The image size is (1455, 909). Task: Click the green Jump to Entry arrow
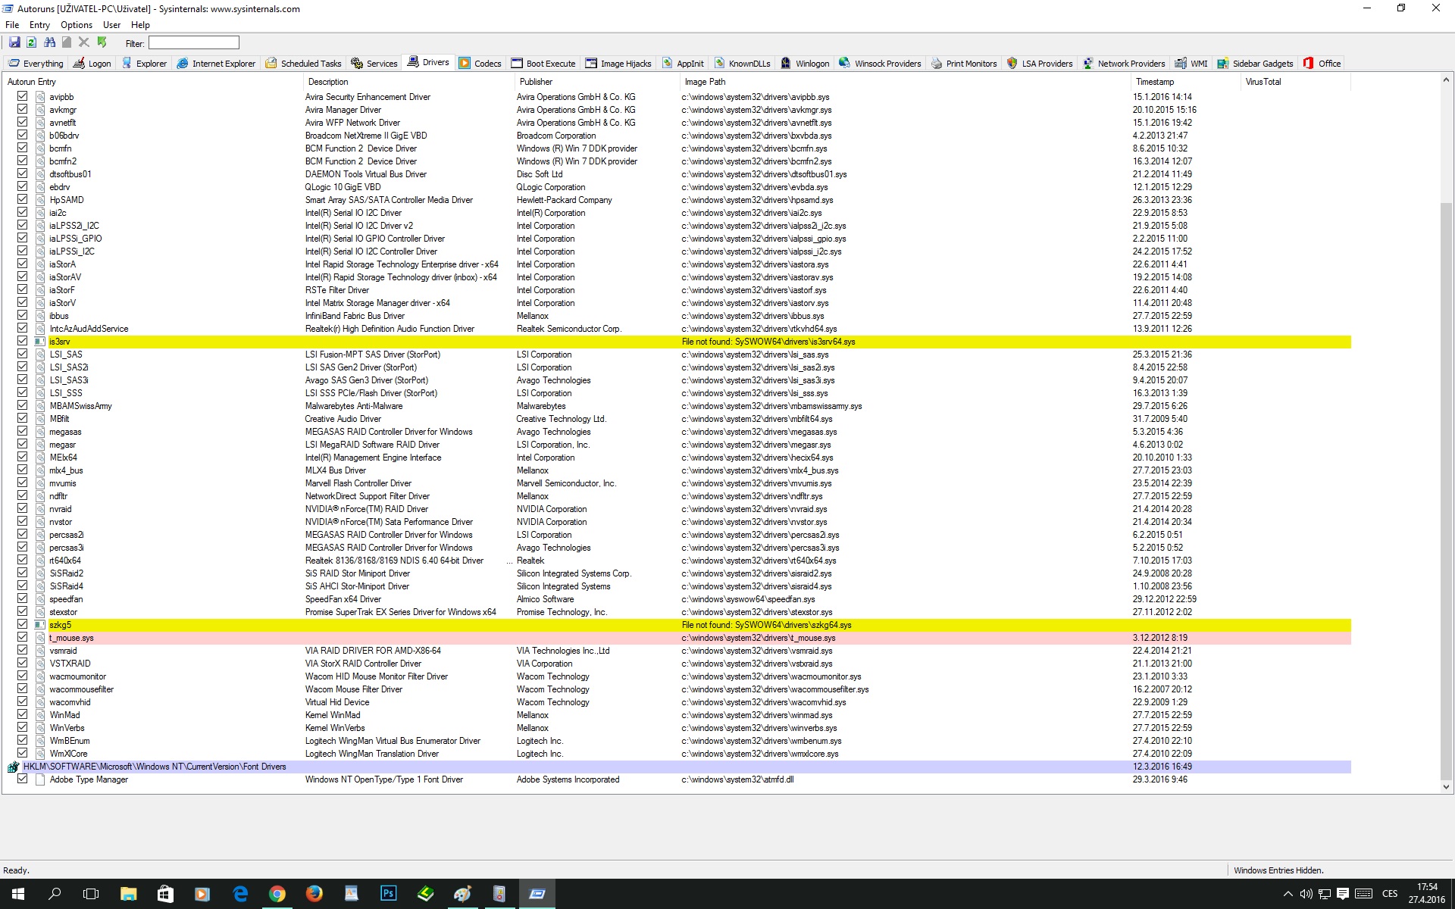pyautogui.click(x=102, y=43)
